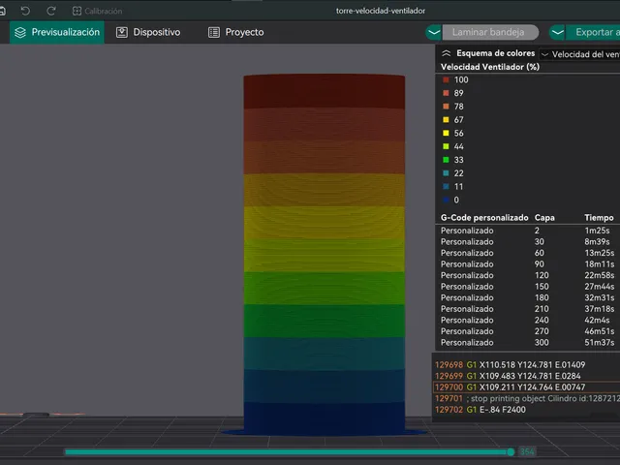
Task: Click the Previsualización layers icon
Action: (20, 32)
